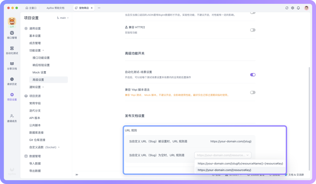Expand 自定义函数 (Socket) arrow

click(x=59, y=147)
